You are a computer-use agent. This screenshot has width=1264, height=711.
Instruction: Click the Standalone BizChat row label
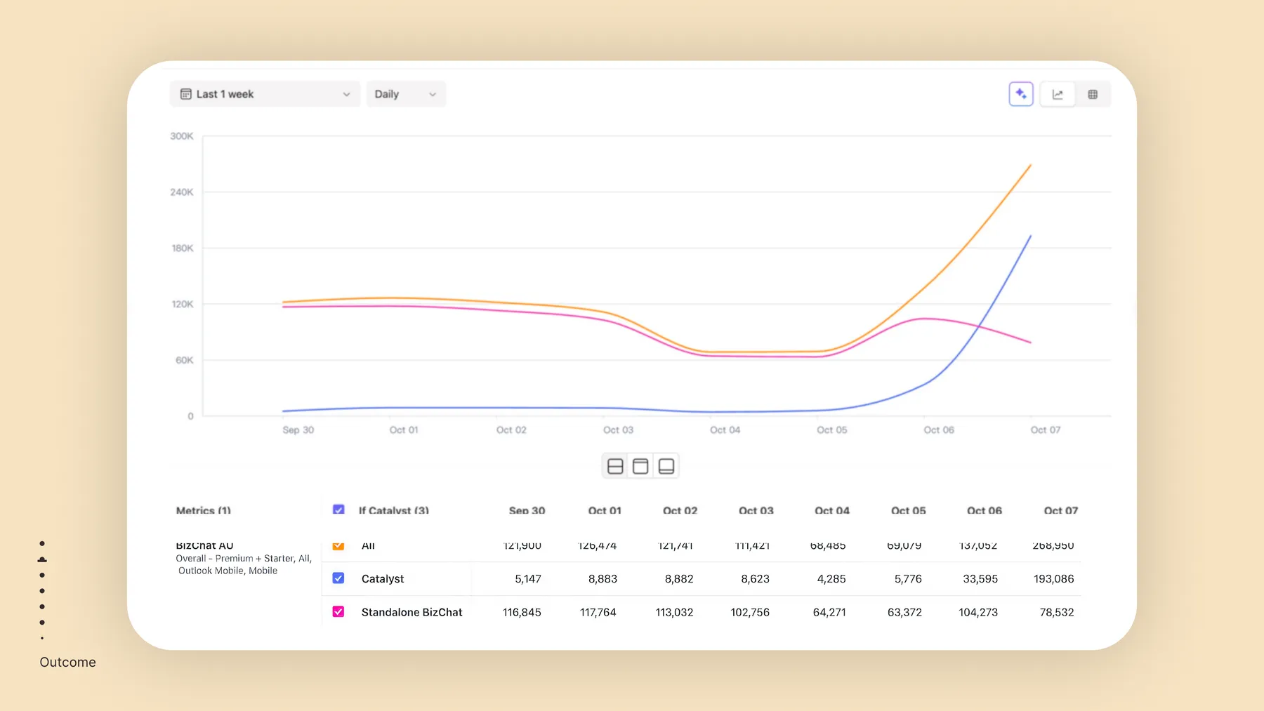412,613
